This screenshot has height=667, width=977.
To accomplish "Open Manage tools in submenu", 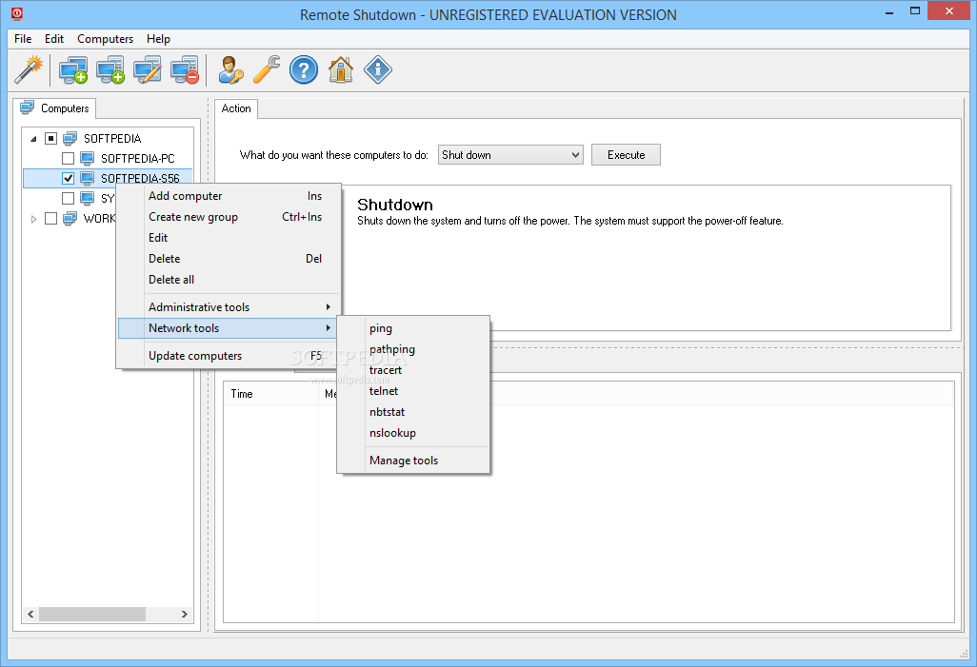I will (413, 461).
